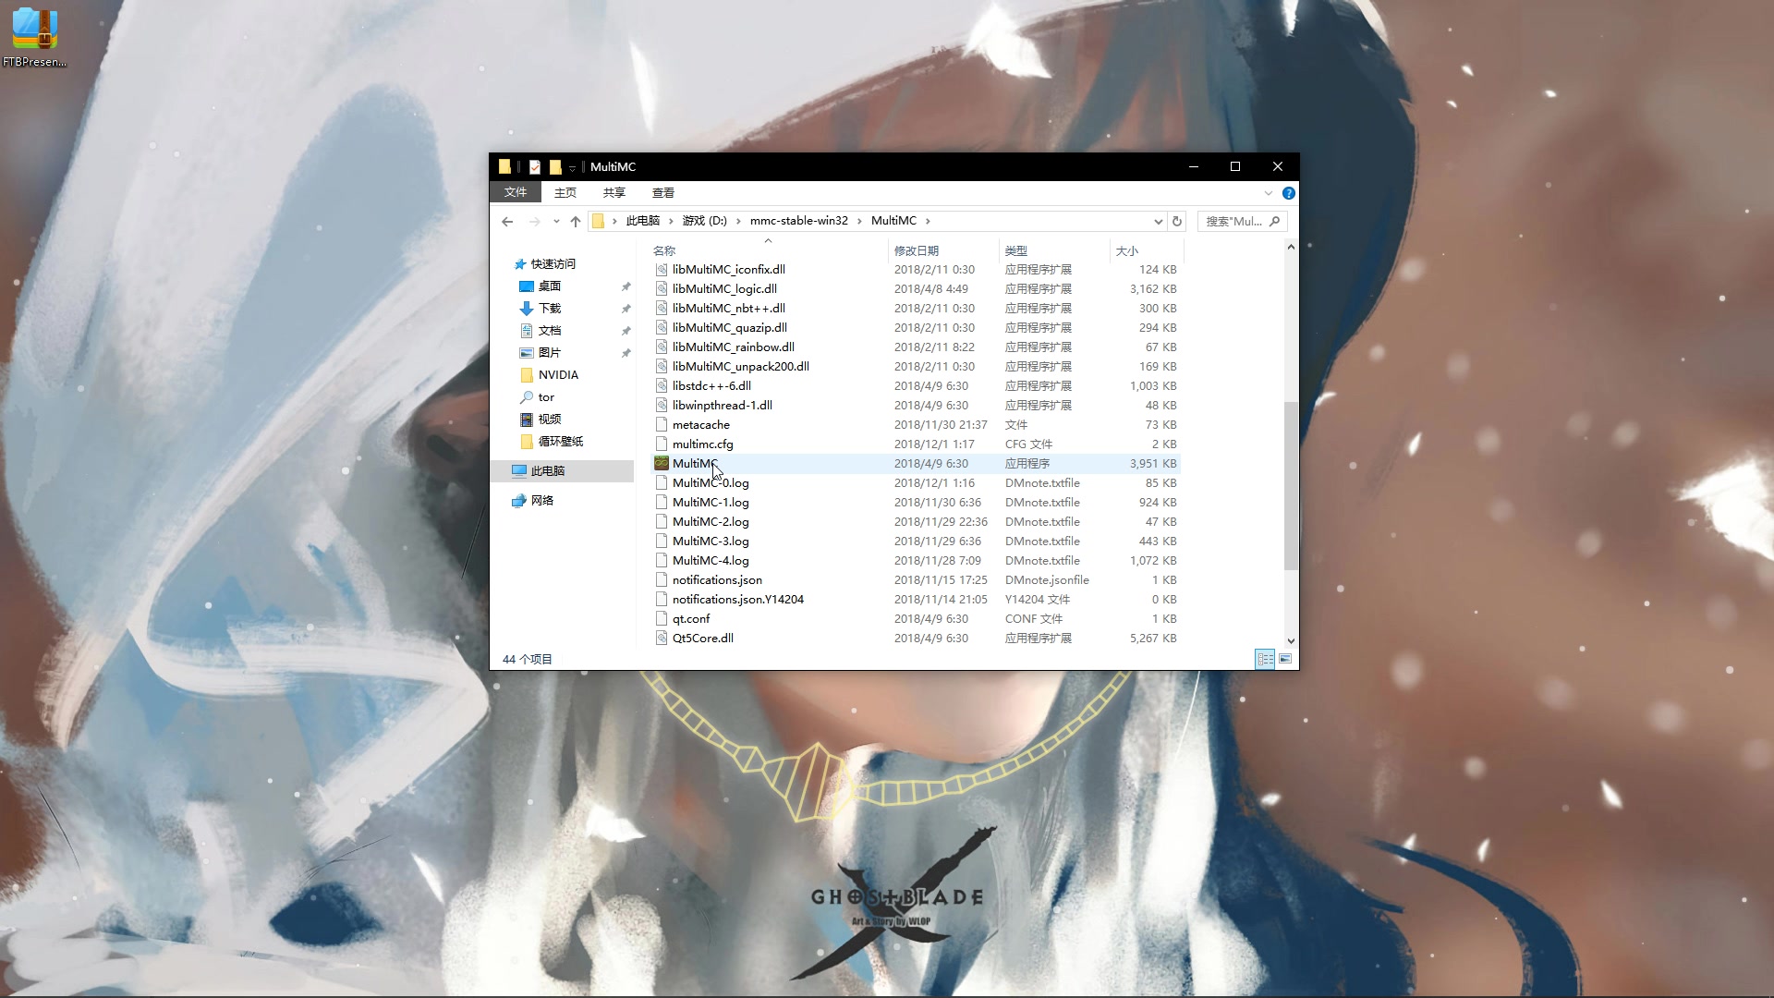The image size is (1774, 998).
Task: Click the Properties quick access toolbar icon
Action: click(535, 167)
